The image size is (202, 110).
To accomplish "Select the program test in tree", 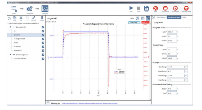I will [17, 35].
